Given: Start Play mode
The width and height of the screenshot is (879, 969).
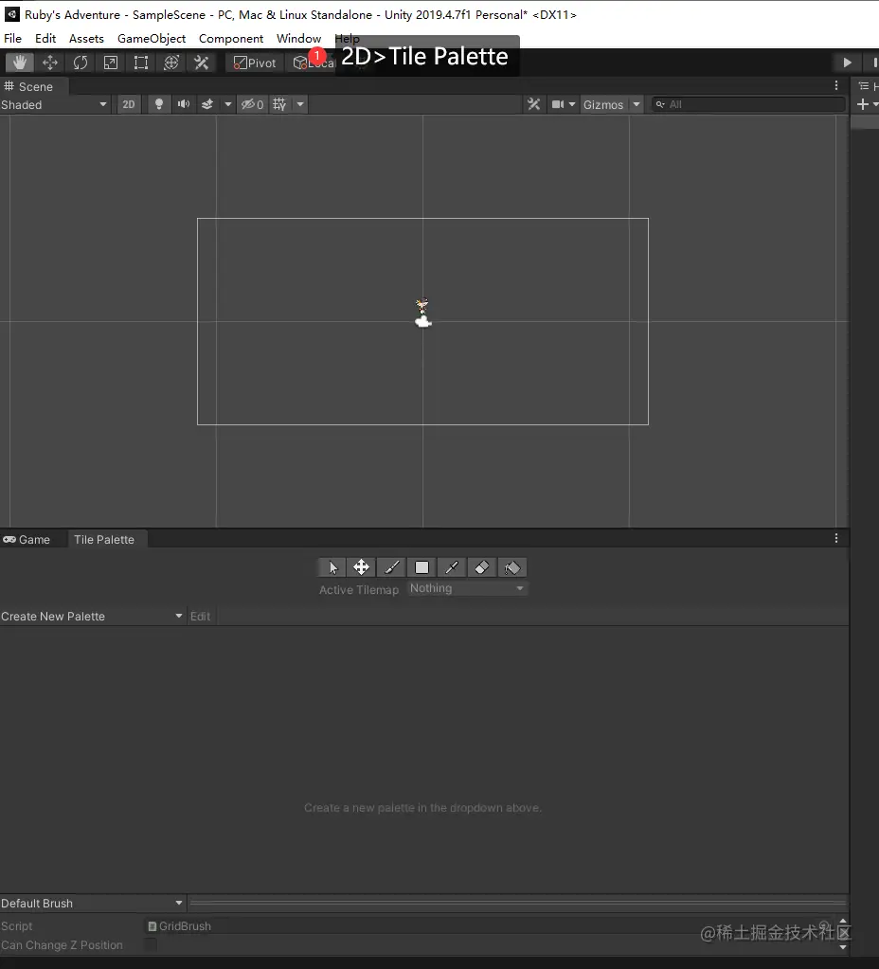Looking at the screenshot, I should point(848,63).
